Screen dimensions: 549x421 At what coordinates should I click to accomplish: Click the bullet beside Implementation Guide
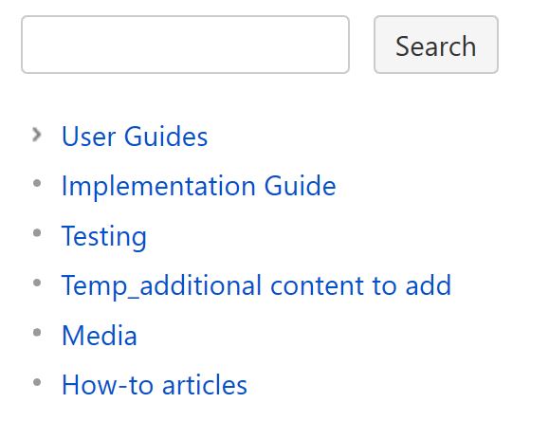pos(37,183)
